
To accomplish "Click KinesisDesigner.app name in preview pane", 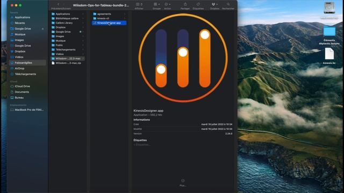I will pyautogui.click(x=148, y=111).
